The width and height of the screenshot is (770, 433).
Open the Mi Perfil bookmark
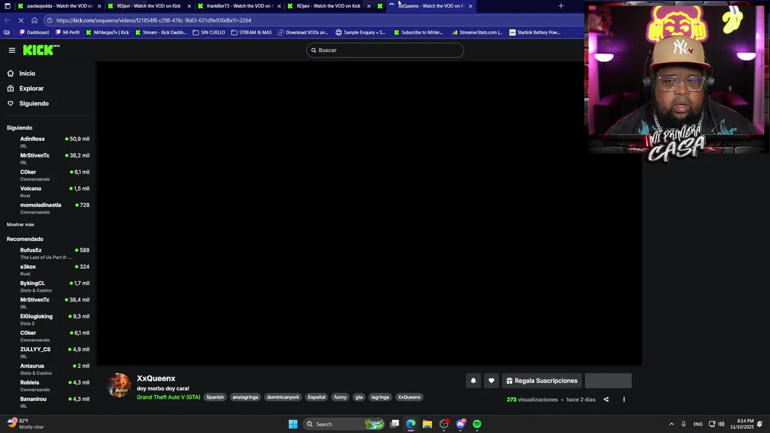point(67,32)
